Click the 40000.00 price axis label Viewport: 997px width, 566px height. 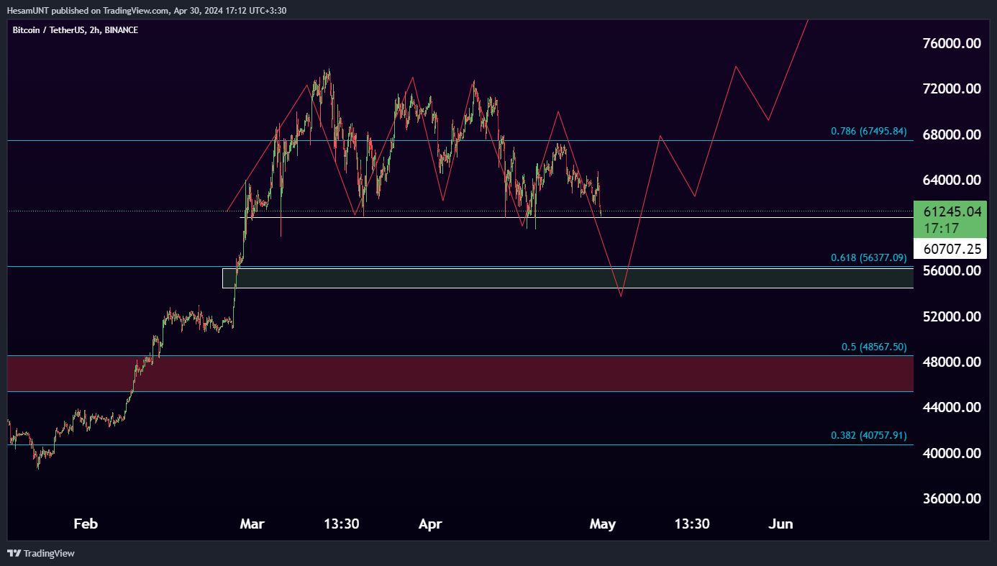point(952,453)
